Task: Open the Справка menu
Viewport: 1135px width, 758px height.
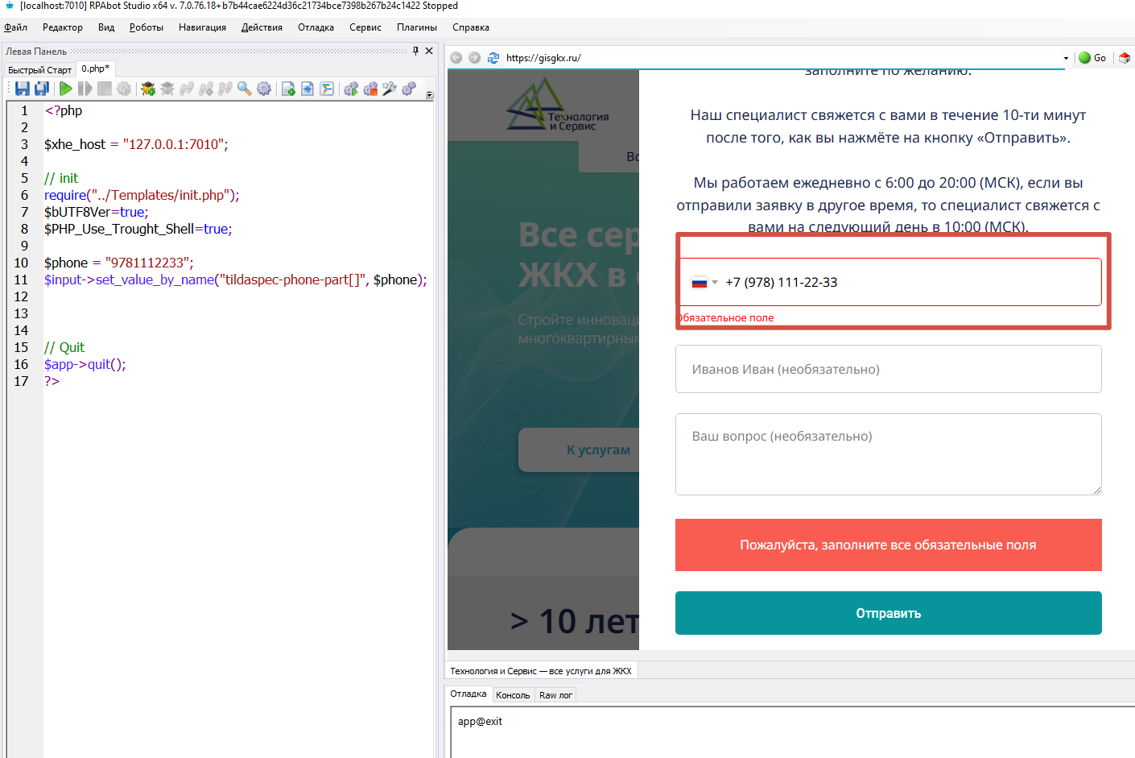Action: 471,27
